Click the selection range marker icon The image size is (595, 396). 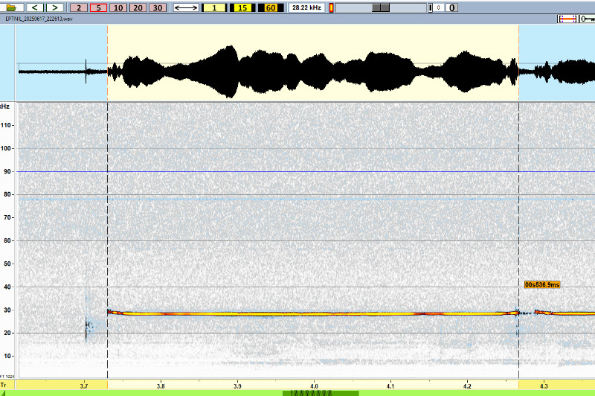[x=567, y=19]
